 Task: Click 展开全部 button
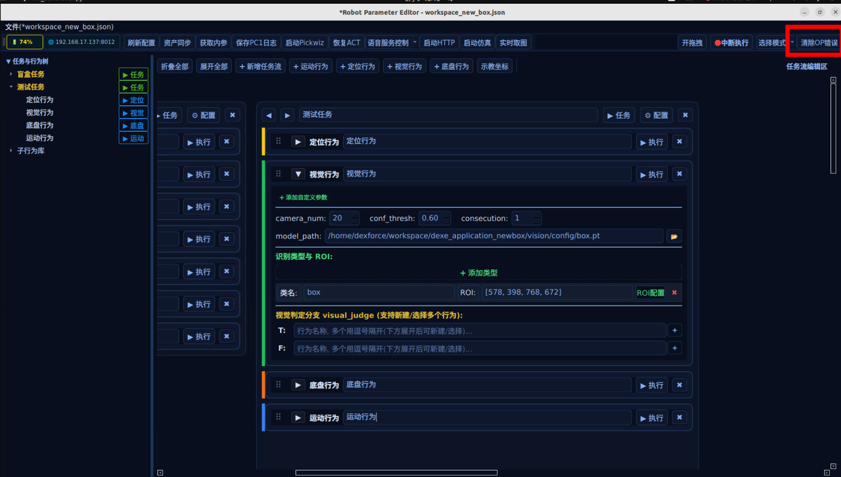214,66
